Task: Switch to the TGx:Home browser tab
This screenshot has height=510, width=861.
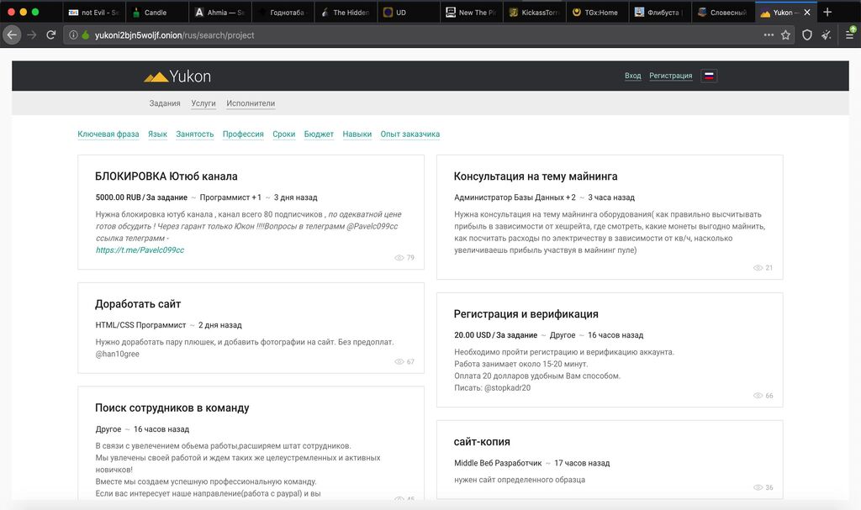Action: tap(600, 13)
